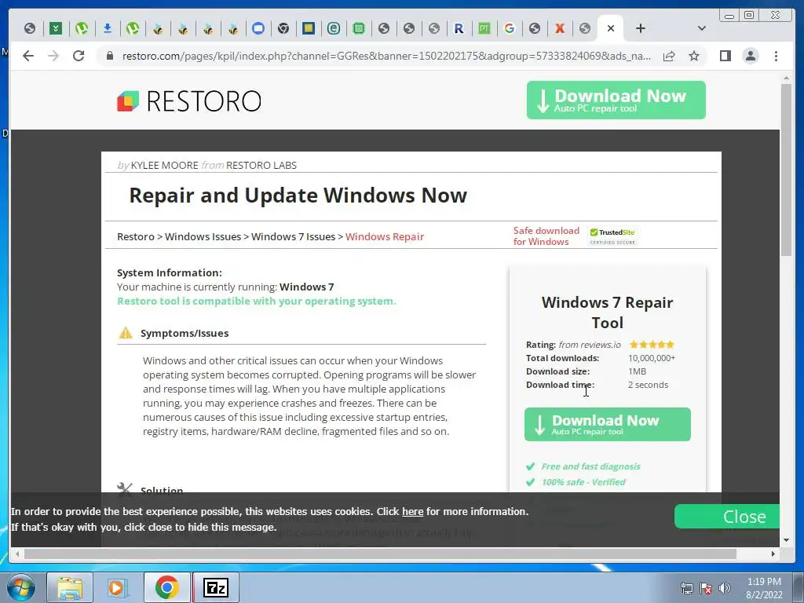
Task: Click the scrollbar down arrow
Action: [x=786, y=540]
